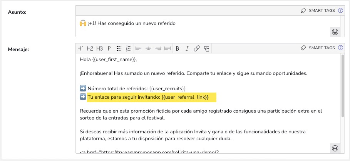Insert a button in the message
350x161 pixels.
pyautogui.click(x=207, y=48)
